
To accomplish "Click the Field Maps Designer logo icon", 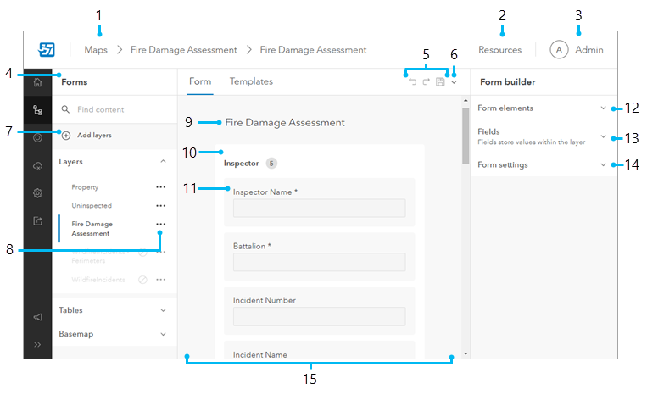I will pos(47,50).
